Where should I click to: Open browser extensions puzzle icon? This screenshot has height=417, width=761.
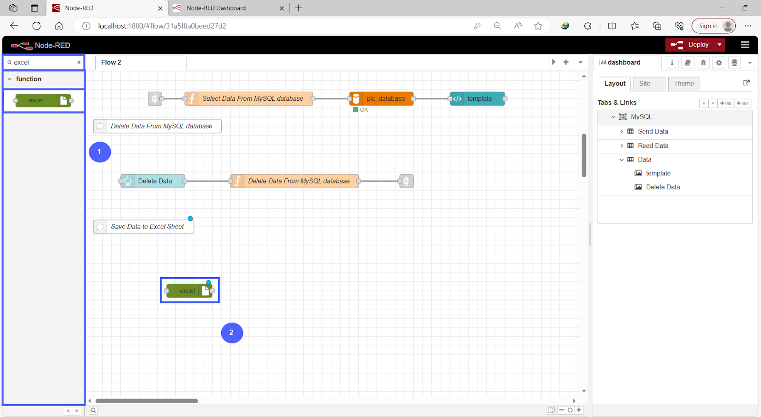(587, 26)
